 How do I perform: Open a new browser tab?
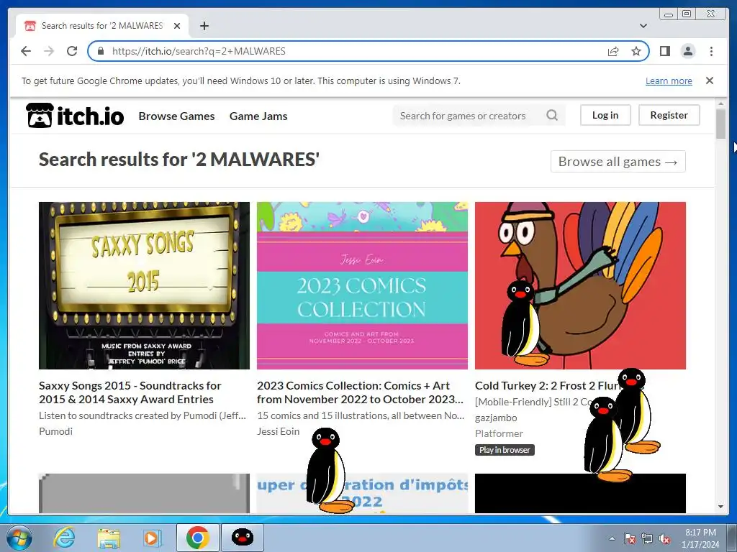204,26
